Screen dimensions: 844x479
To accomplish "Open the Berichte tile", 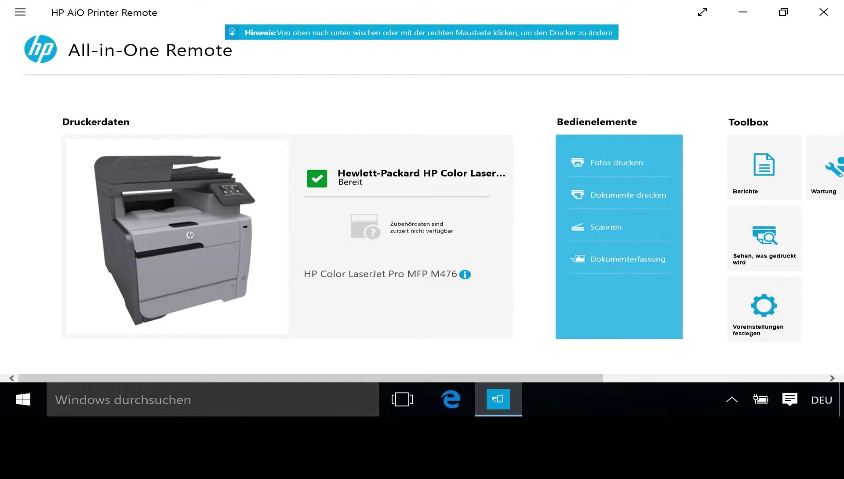I will coord(764,167).
